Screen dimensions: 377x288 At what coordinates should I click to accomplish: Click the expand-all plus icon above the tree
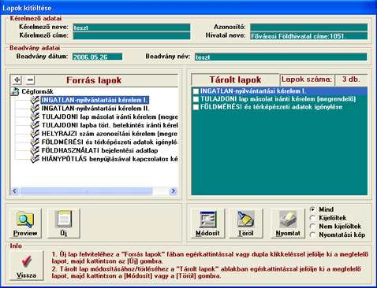click(17, 79)
